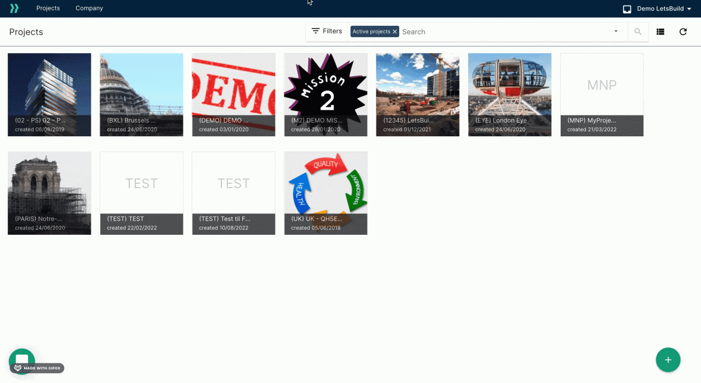Open the MNP MyProject tile
The image size is (701, 383).
601,94
